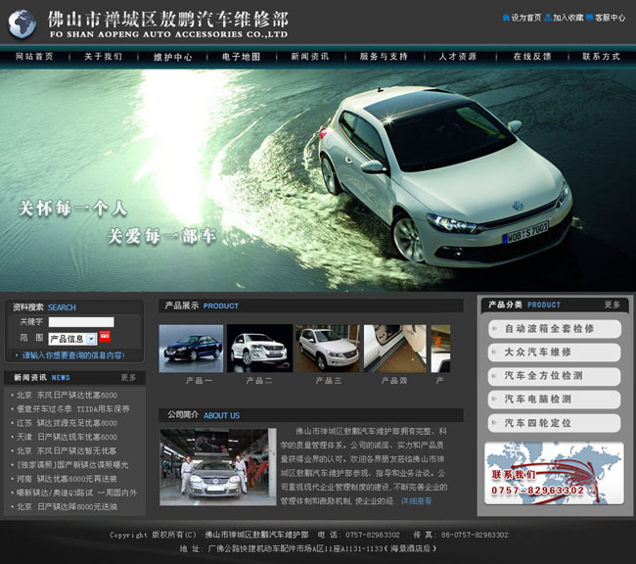Select the 汽车四轮定位 category button

point(555,423)
